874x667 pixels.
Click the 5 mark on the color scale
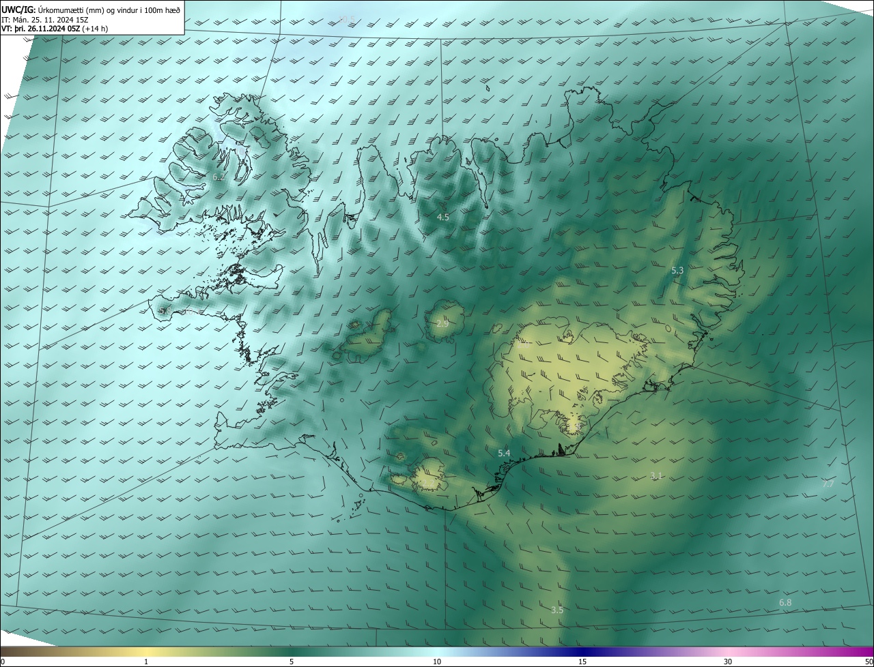point(292,662)
